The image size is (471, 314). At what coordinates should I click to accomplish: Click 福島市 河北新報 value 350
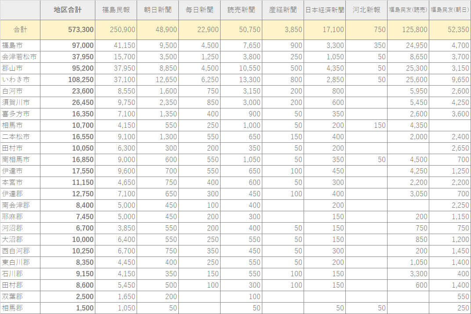(366, 46)
